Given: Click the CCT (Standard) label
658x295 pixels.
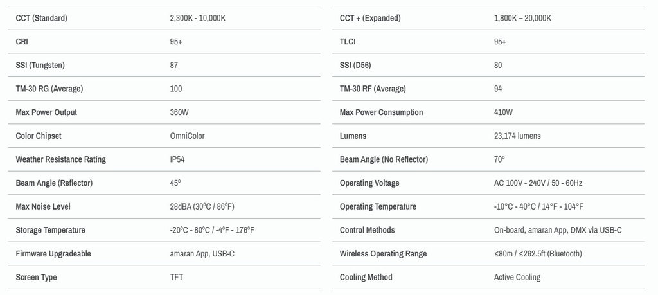Looking at the screenshot, I should 41,18.
